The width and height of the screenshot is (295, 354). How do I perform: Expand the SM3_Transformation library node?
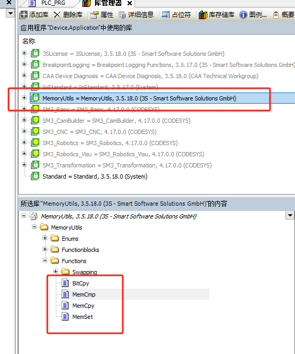[24, 165]
